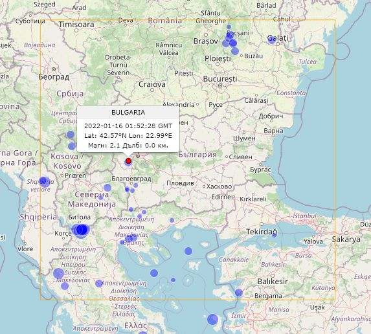Image resolution: width=371 pixels, height=334 pixels.
Task: Click the upper marker north of Kosovo
Action: pyautogui.click(x=71, y=135)
